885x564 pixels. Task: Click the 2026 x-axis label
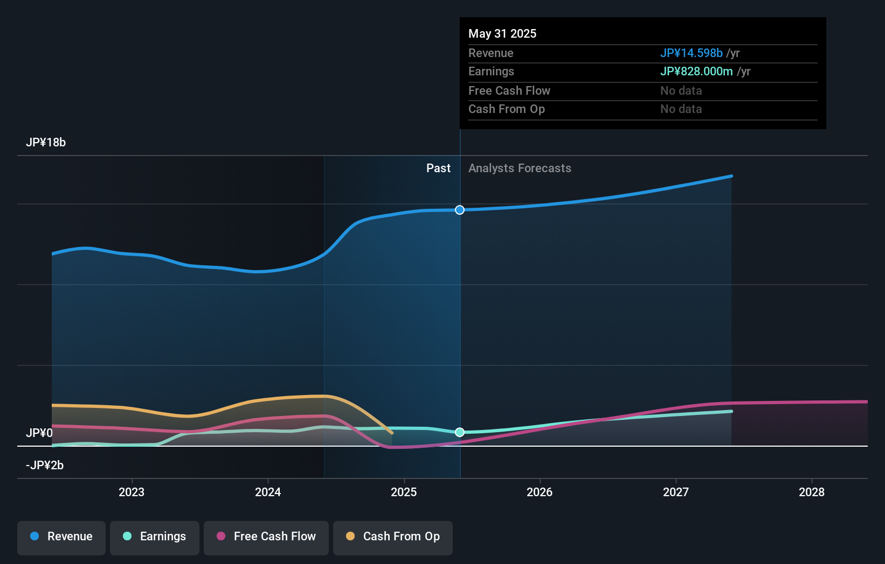tap(540, 492)
